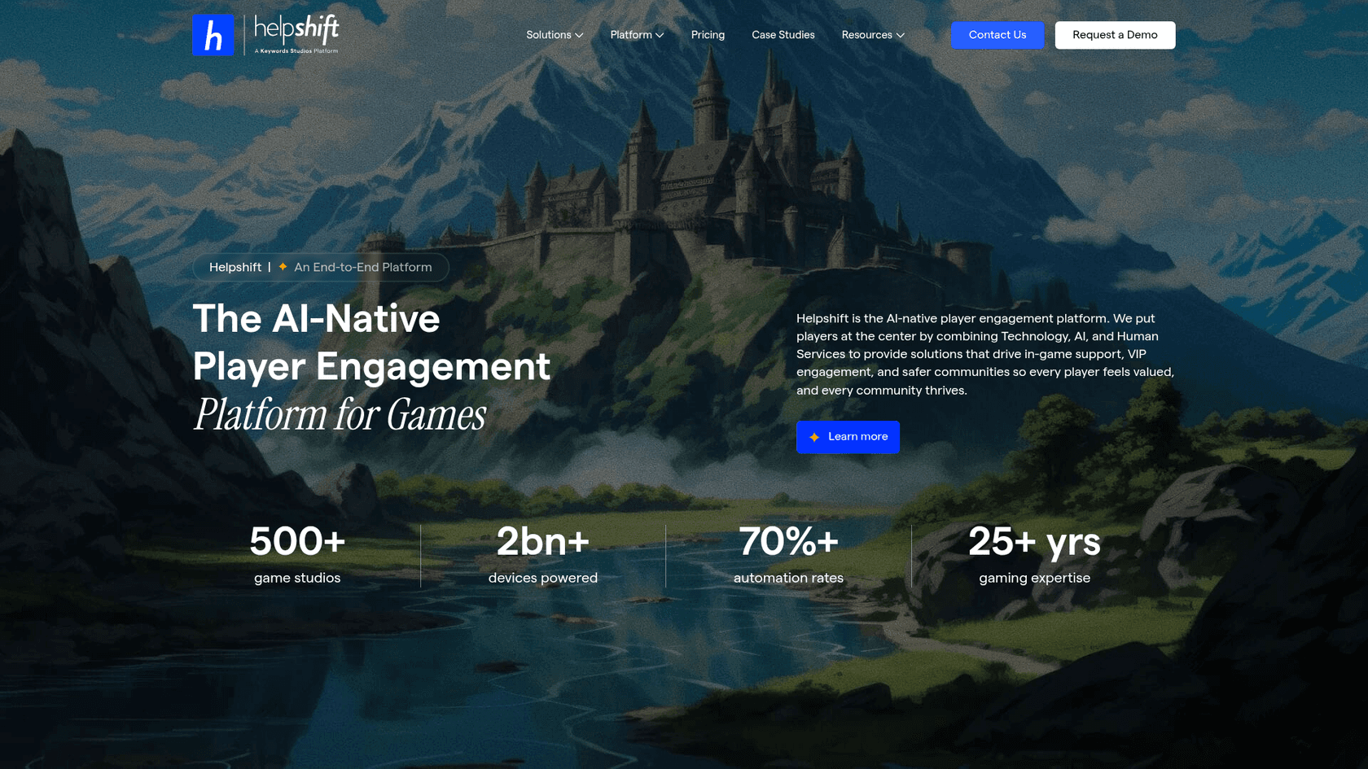Expand the Platform dropdown menu
Screen dimensions: 1368x769
(x=637, y=35)
